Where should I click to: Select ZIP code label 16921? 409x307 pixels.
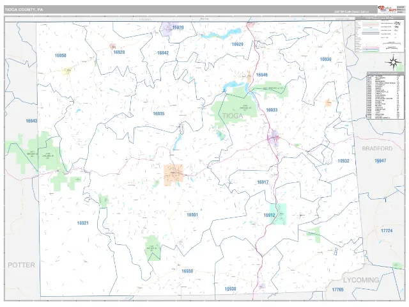(82, 223)
